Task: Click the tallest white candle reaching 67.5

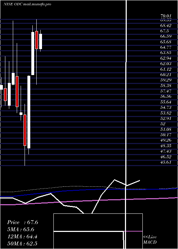Action: point(33,53)
